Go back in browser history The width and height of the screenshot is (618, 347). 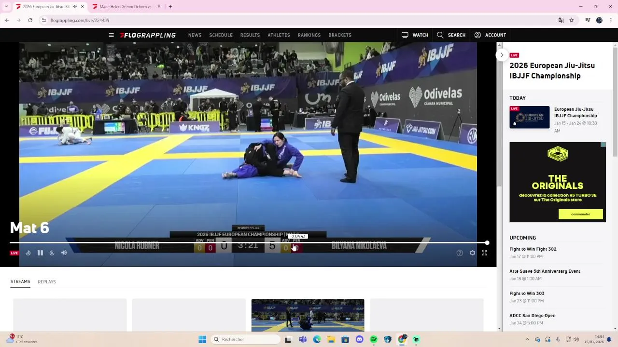click(7, 20)
